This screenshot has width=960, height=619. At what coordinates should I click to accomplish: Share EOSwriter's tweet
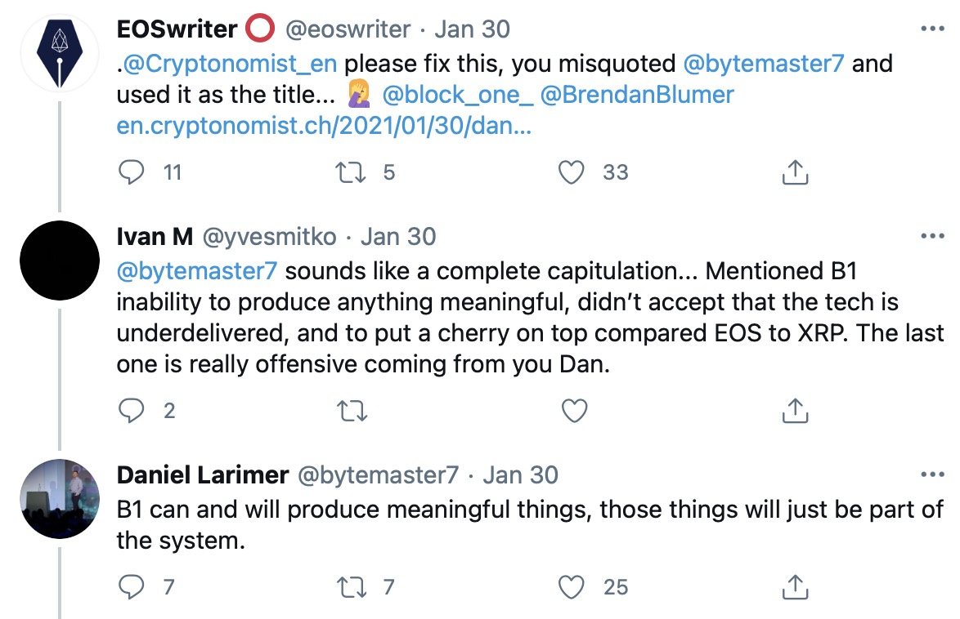tap(795, 171)
